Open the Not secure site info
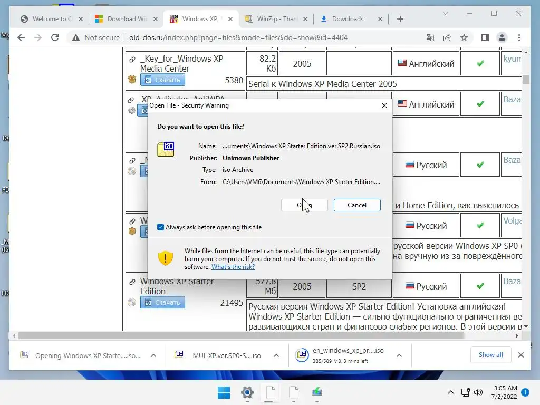This screenshot has width=540, height=405. tap(96, 37)
